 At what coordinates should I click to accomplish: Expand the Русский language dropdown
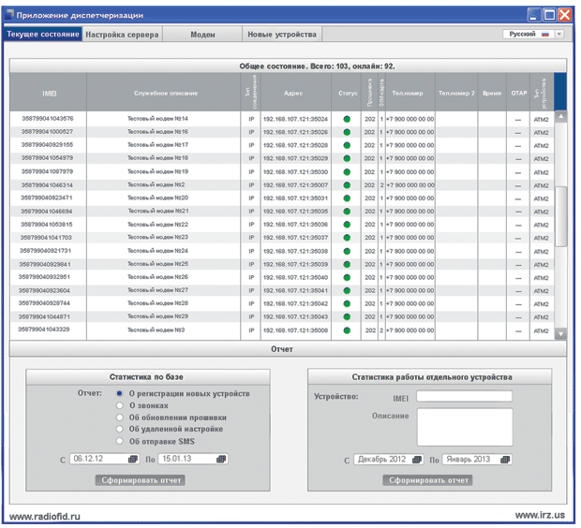[559, 34]
